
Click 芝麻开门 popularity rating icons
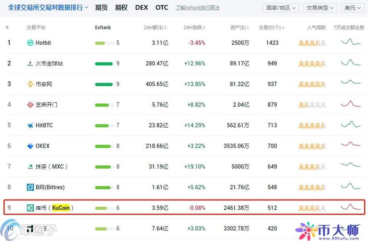(x=312, y=105)
